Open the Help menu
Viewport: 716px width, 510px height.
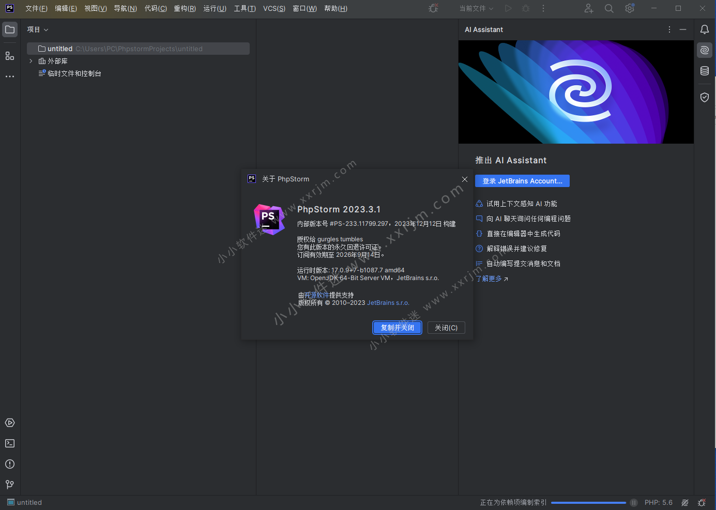coord(336,8)
